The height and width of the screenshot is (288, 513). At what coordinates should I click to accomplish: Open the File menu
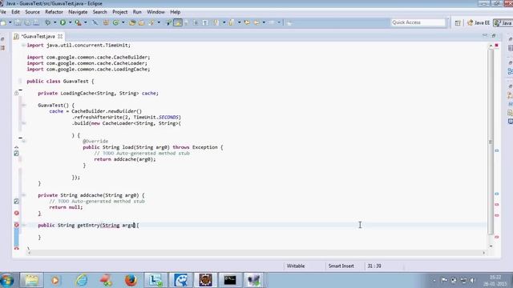(x=3, y=12)
